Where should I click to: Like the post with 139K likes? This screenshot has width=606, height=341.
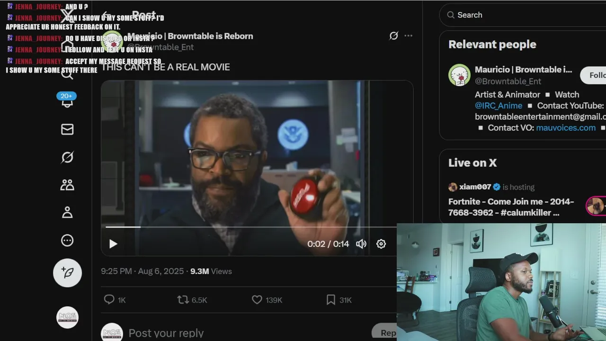(x=267, y=300)
